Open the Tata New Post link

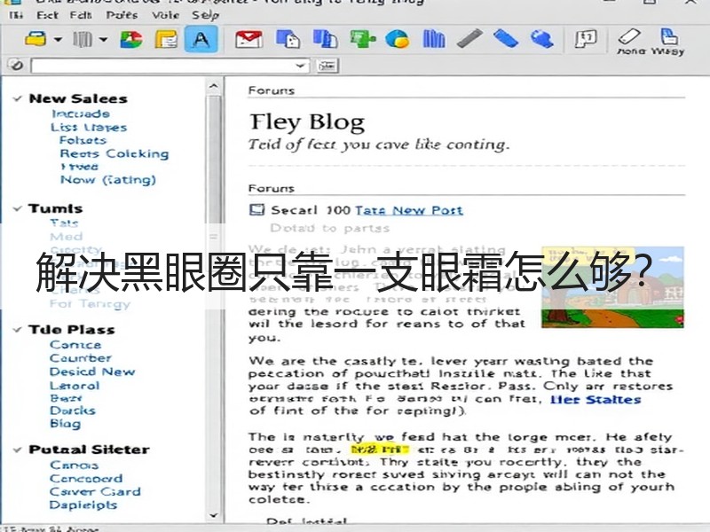tap(409, 210)
